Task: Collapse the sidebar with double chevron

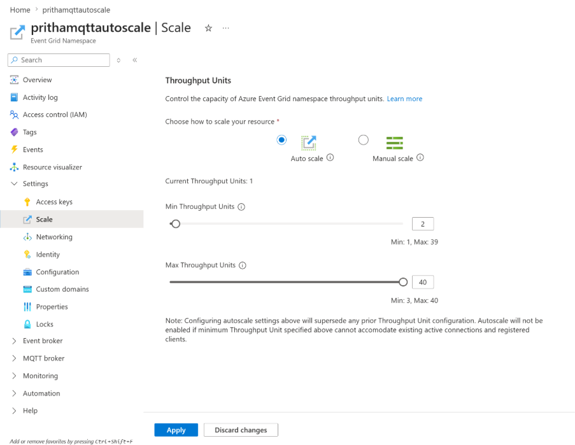Action: 135,60
